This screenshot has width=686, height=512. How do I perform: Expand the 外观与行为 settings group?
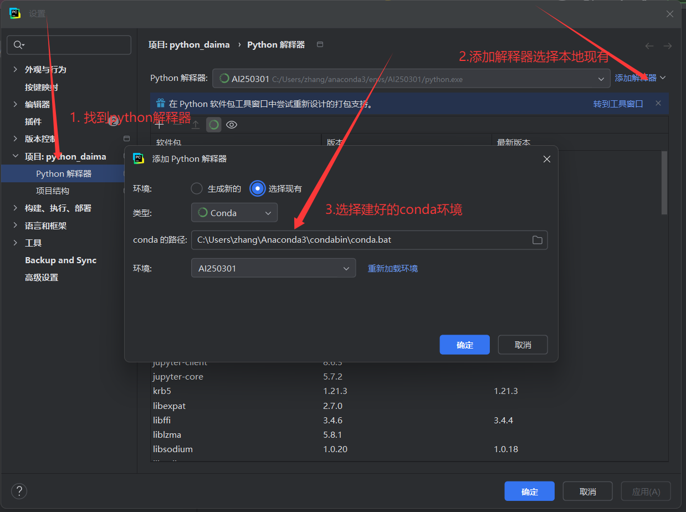click(15, 70)
